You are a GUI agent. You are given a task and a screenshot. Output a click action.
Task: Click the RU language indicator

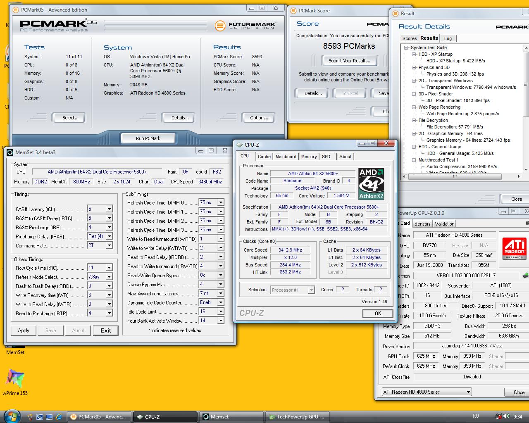[x=476, y=416]
